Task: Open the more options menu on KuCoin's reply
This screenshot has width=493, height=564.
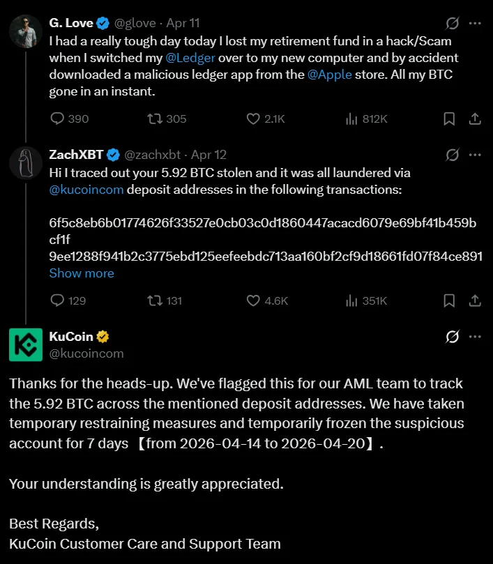Action: [x=476, y=337]
